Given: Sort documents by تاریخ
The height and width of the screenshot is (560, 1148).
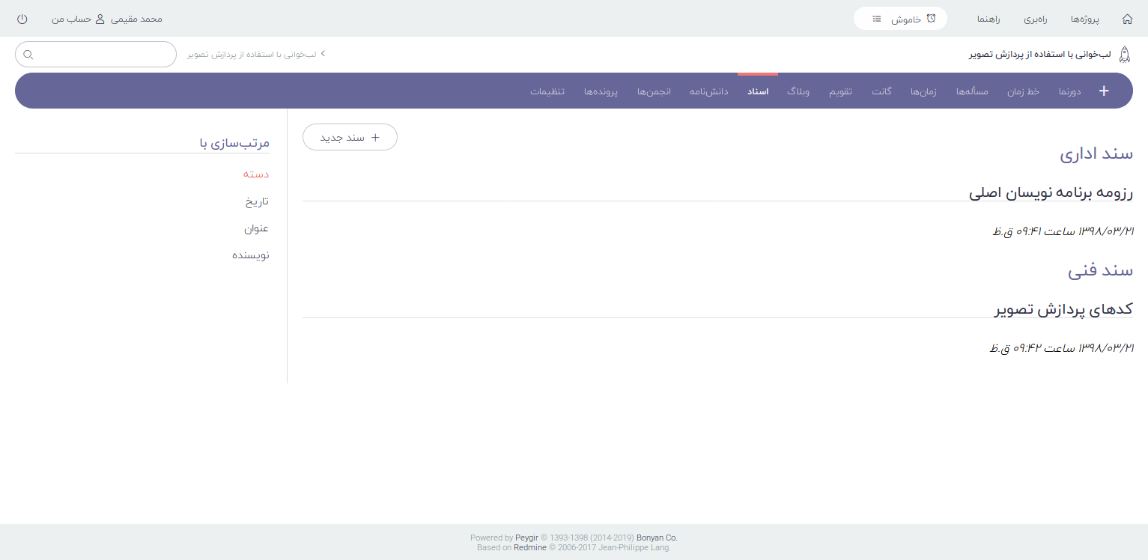Looking at the screenshot, I should pos(258,201).
